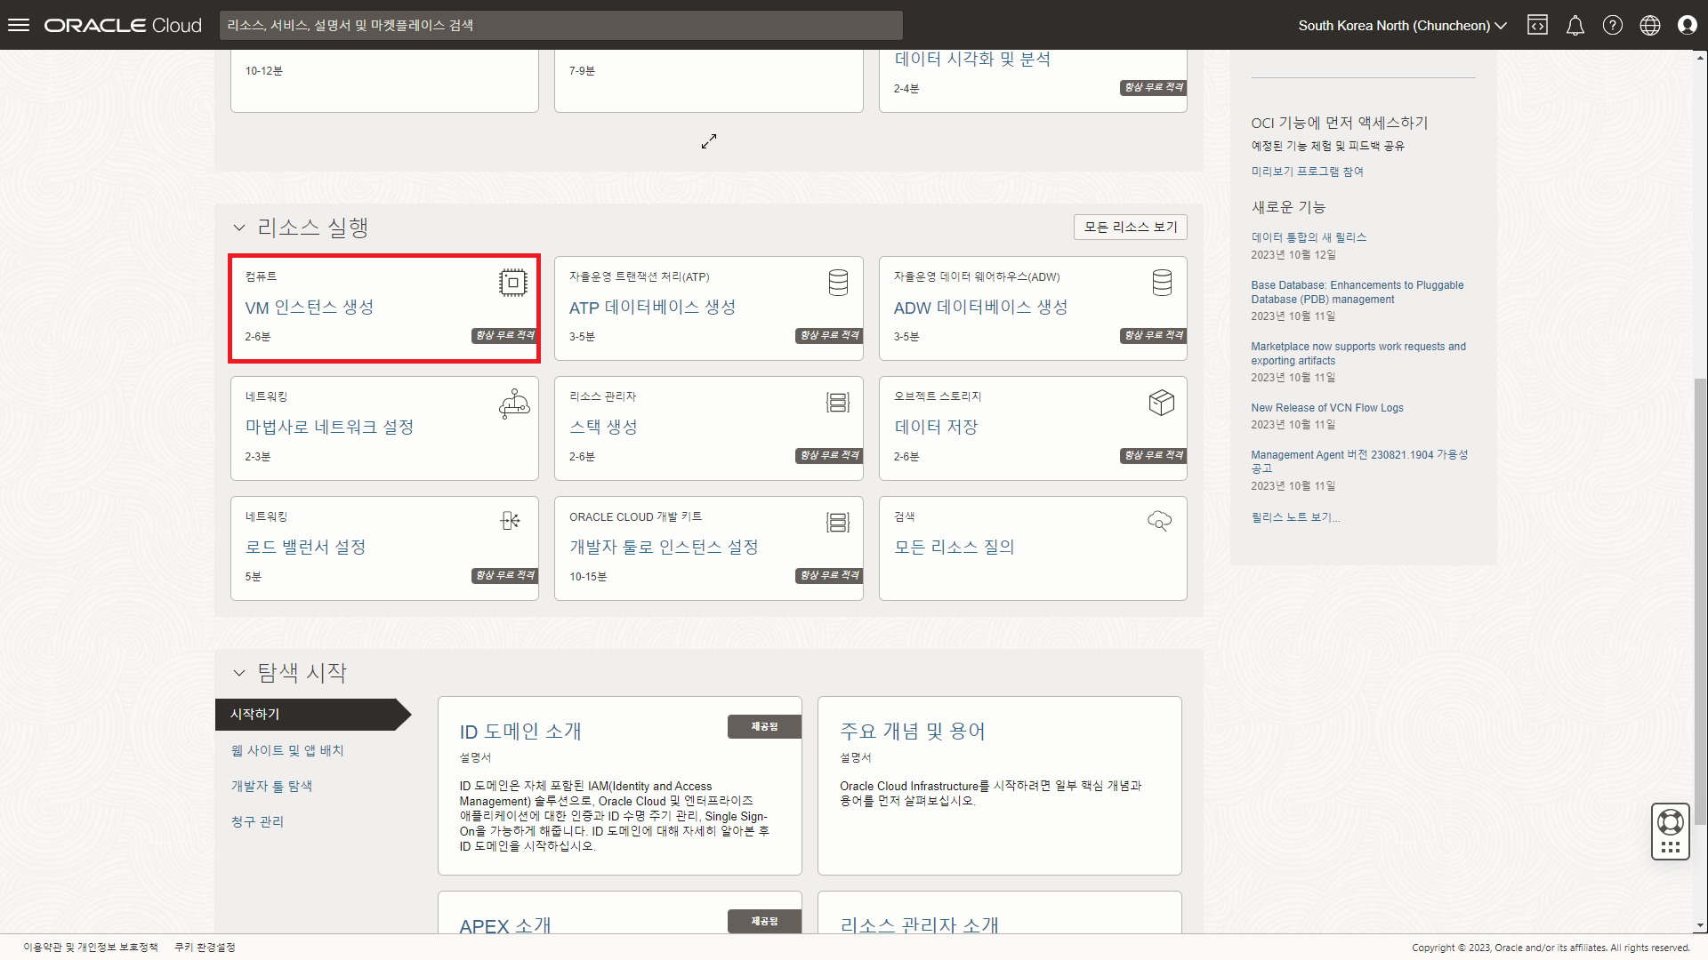The image size is (1708, 960).
Task: Click the page vertical scrollbar
Action: point(1700,600)
